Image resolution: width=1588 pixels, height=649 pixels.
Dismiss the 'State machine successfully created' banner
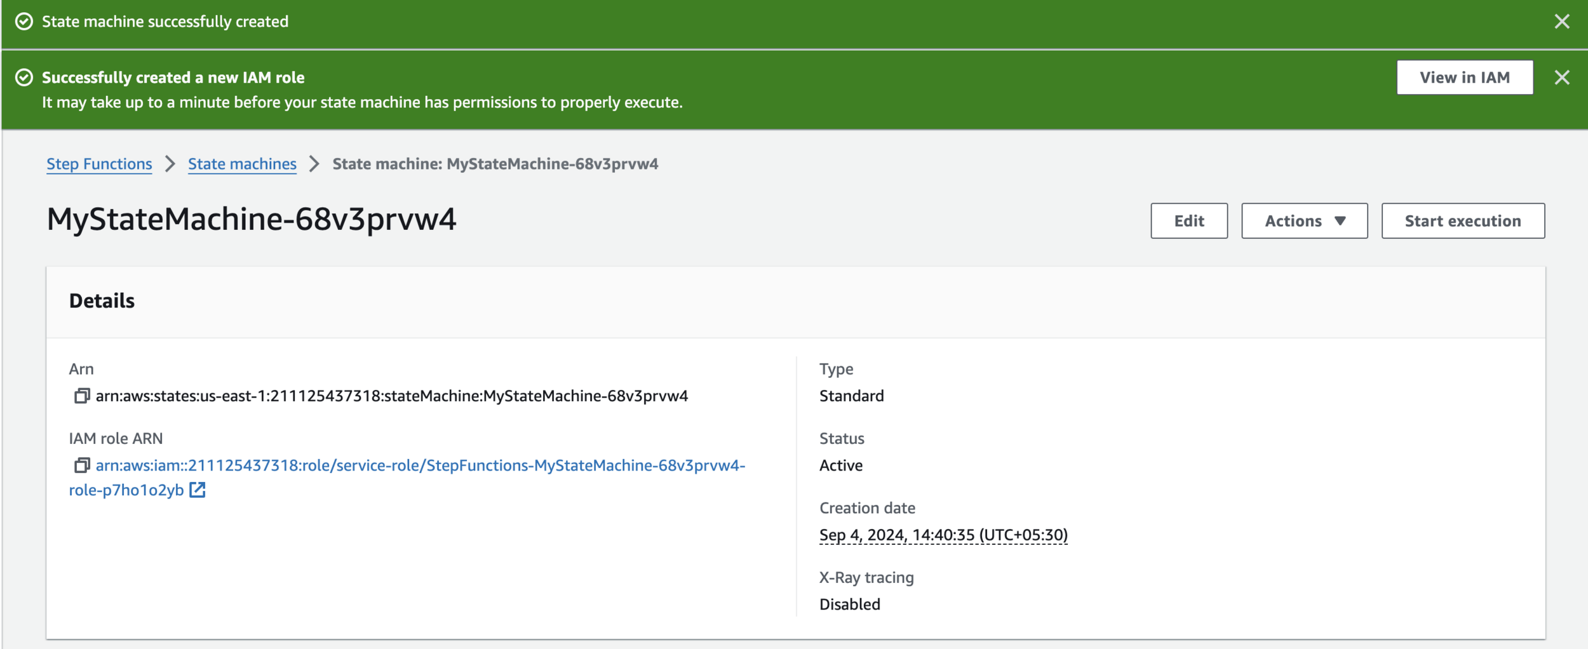click(x=1562, y=22)
